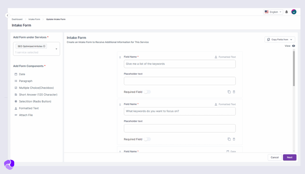Navigate to Dashboard via breadcrumb
This screenshot has height=174, width=305.
point(17,19)
